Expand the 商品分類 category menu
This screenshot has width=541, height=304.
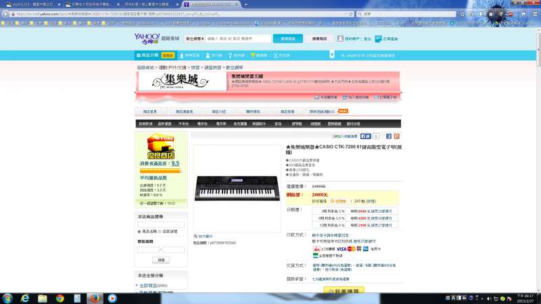click(x=149, y=55)
